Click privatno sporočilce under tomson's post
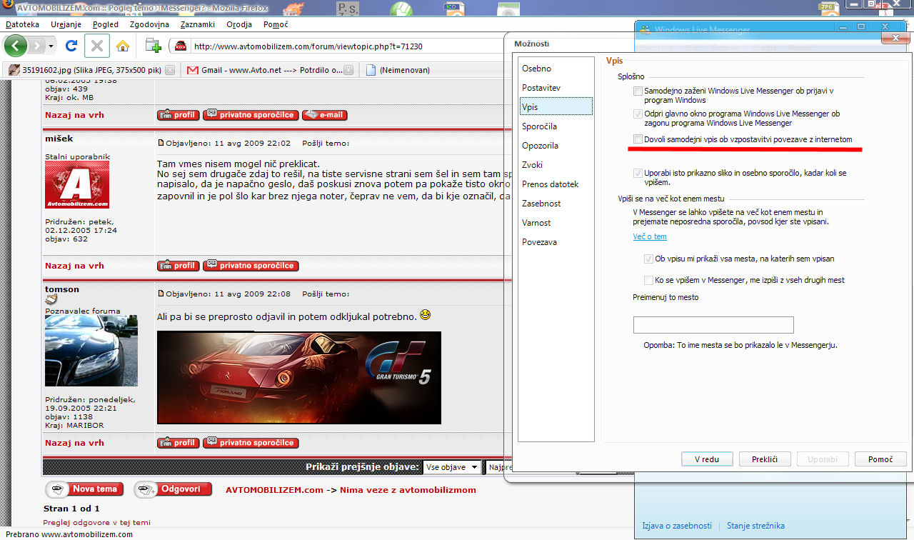The height and width of the screenshot is (540, 914). pos(251,443)
